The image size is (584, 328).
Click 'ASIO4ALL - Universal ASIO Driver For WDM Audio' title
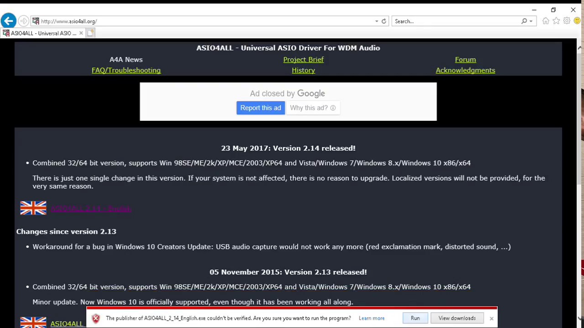coord(288,48)
